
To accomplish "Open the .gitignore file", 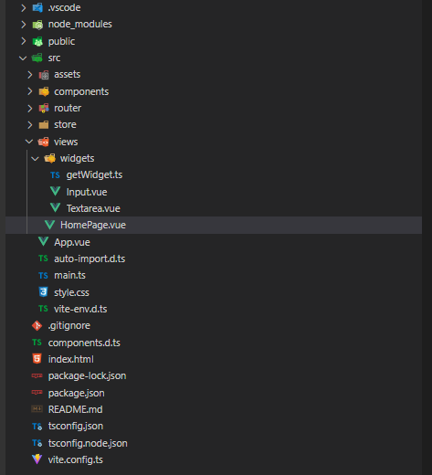I will [x=69, y=326].
